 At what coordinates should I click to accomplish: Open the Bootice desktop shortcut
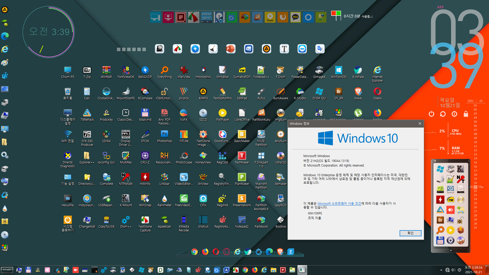pos(280,222)
